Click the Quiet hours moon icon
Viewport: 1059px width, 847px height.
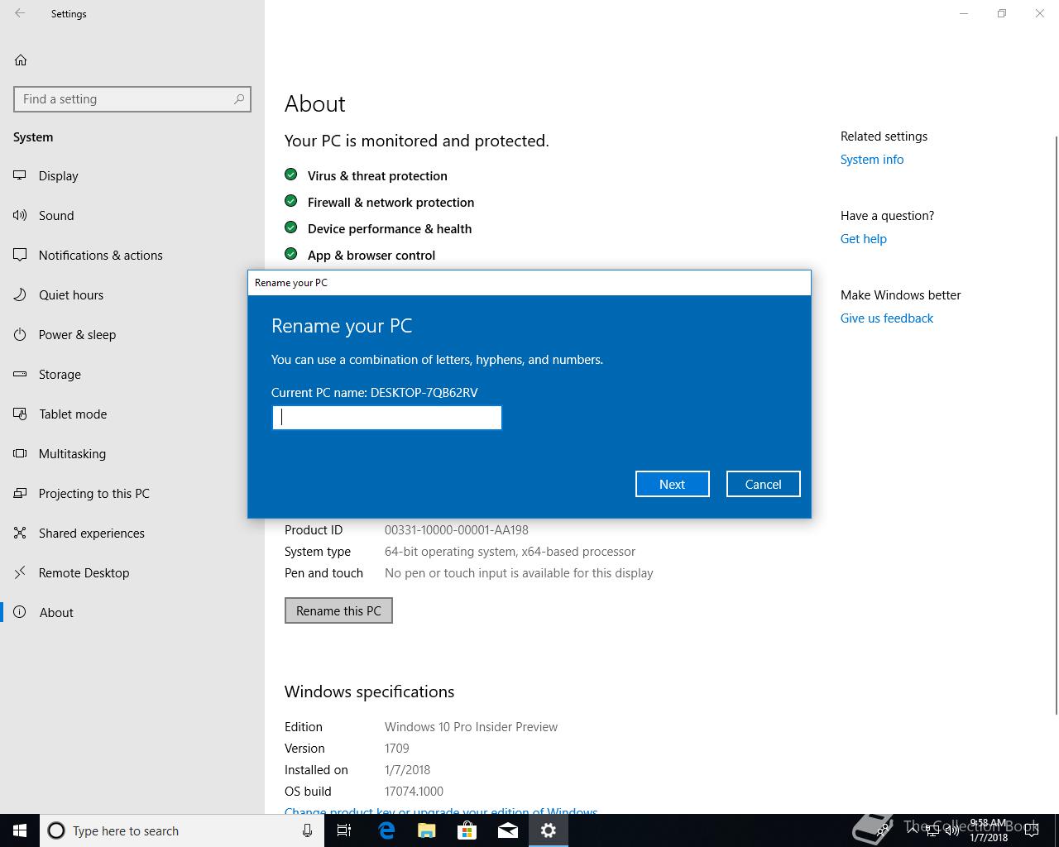(x=20, y=294)
